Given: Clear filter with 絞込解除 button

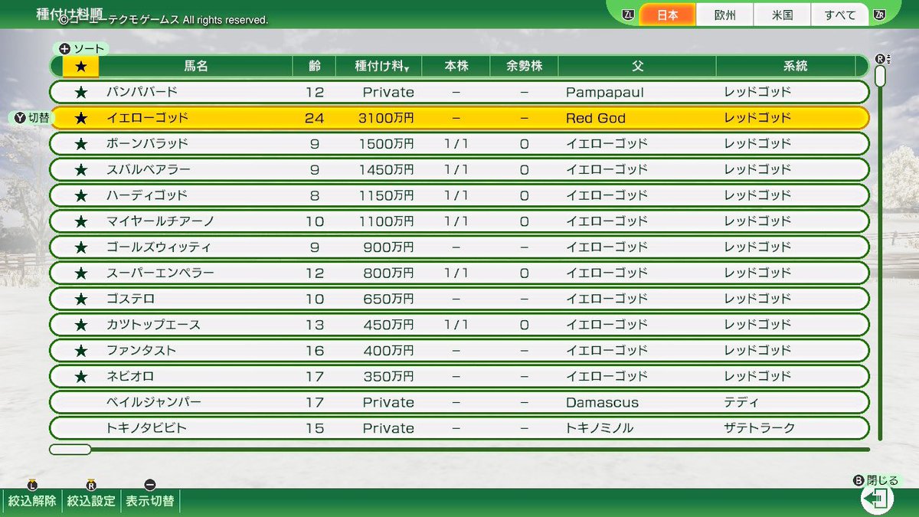Looking at the screenshot, I should (x=32, y=501).
